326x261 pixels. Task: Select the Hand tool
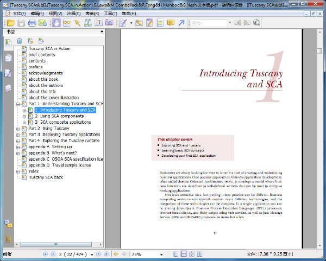(56, 23)
